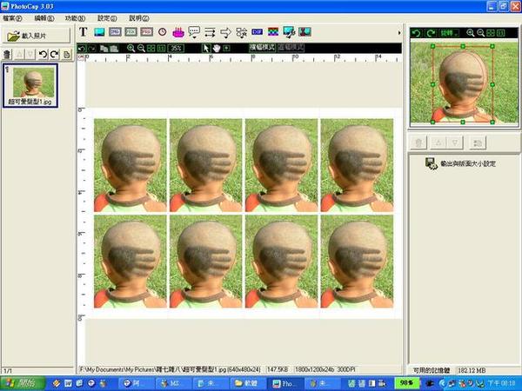The height and width of the screenshot is (391, 522).
Task: Open the 說明 menu
Action: 139,18
